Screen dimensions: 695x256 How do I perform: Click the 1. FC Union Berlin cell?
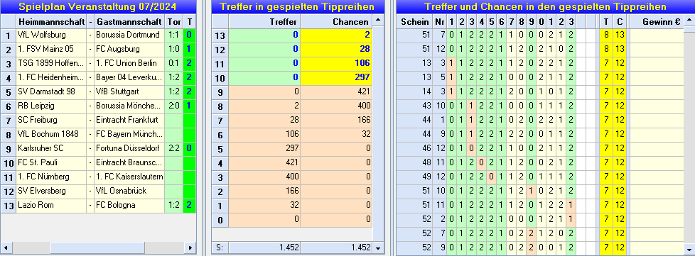coord(130,63)
